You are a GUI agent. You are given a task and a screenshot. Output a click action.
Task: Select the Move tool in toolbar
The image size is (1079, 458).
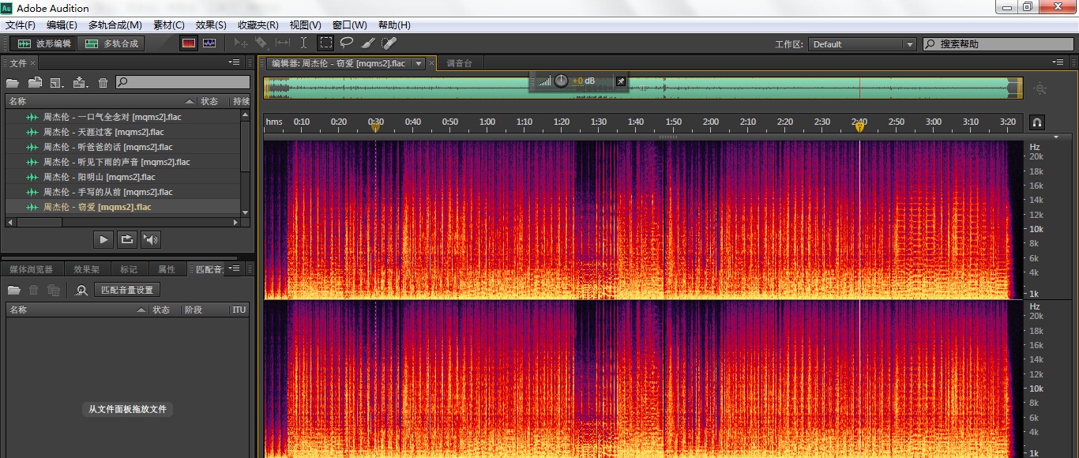(x=242, y=43)
